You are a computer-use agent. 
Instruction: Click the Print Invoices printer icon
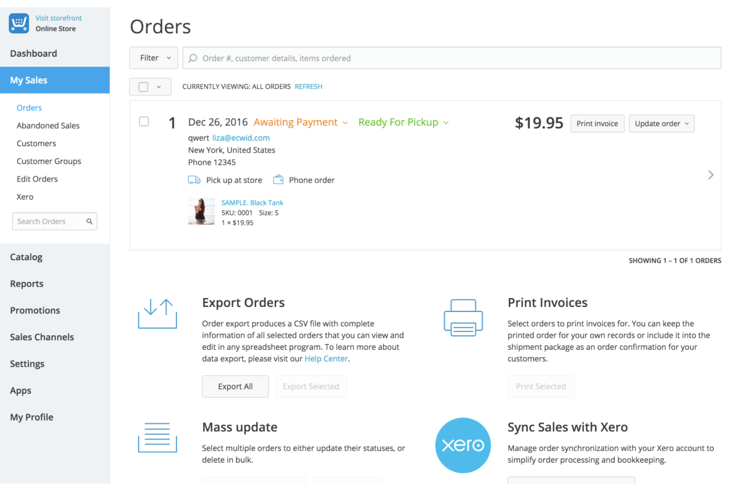(x=463, y=317)
